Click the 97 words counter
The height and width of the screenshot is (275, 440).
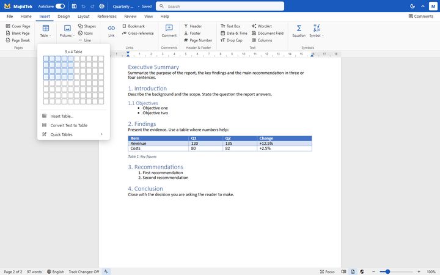(x=34, y=271)
